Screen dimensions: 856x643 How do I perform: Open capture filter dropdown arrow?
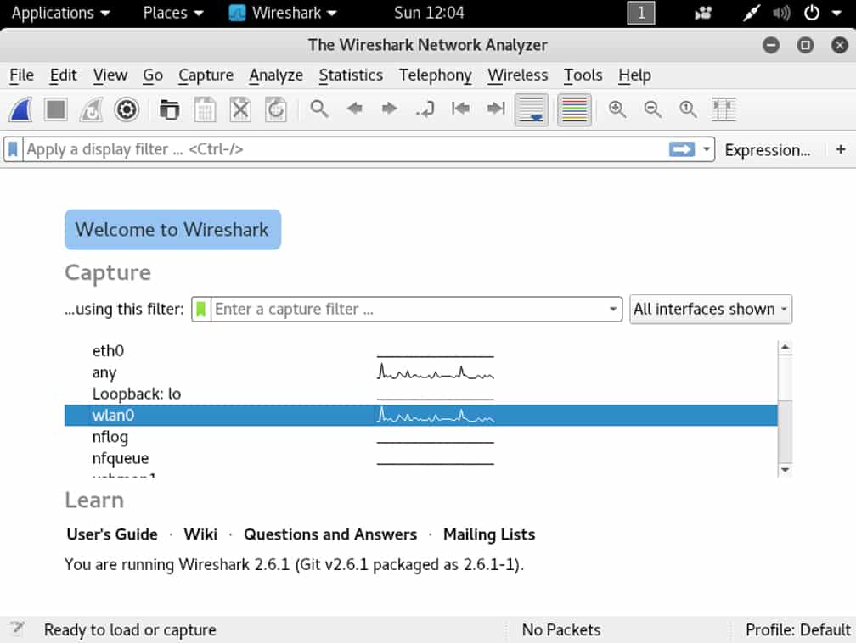pos(613,310)
